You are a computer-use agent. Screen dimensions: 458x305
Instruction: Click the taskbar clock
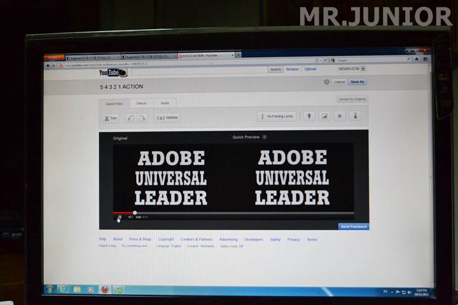(422, 292)
